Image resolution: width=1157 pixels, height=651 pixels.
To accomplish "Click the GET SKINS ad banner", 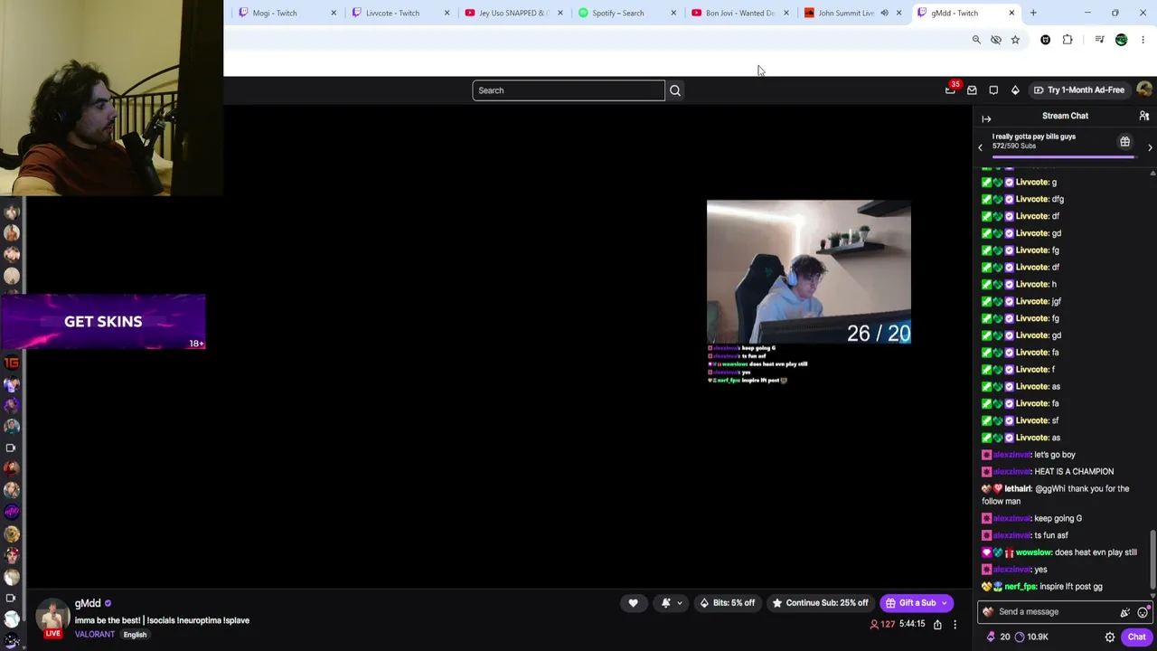I will (103, 322).
